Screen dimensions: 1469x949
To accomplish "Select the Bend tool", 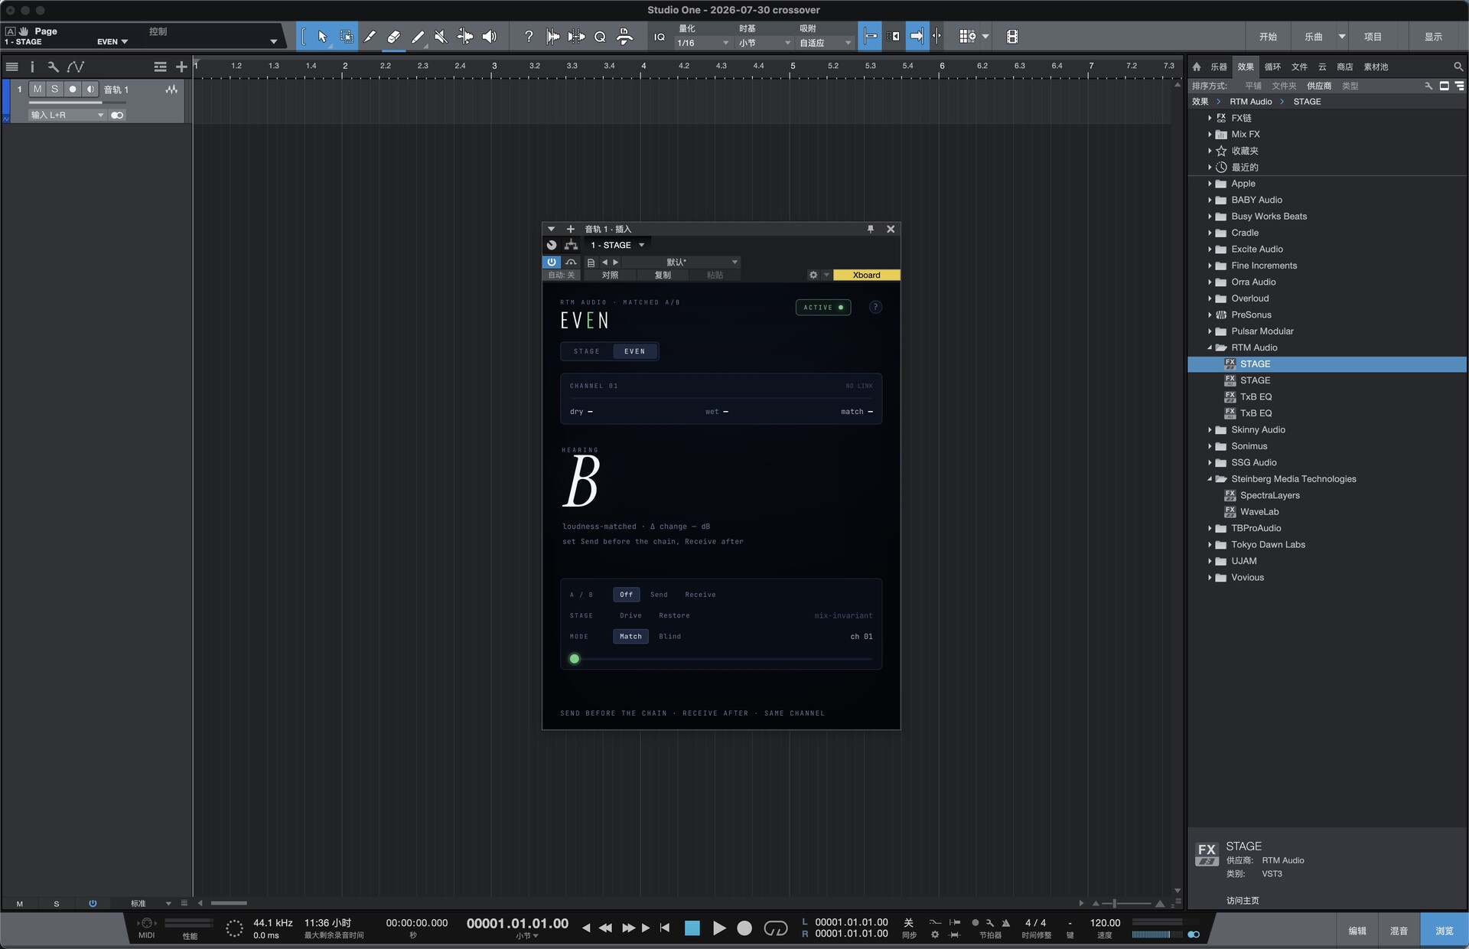I will [x=465, y=37].
